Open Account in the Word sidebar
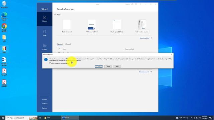The image size is (214, 120). pos(44,99)
